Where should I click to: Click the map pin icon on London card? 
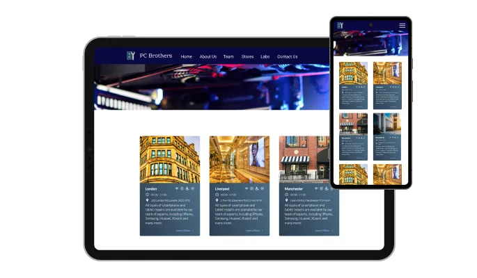(148, 201)
